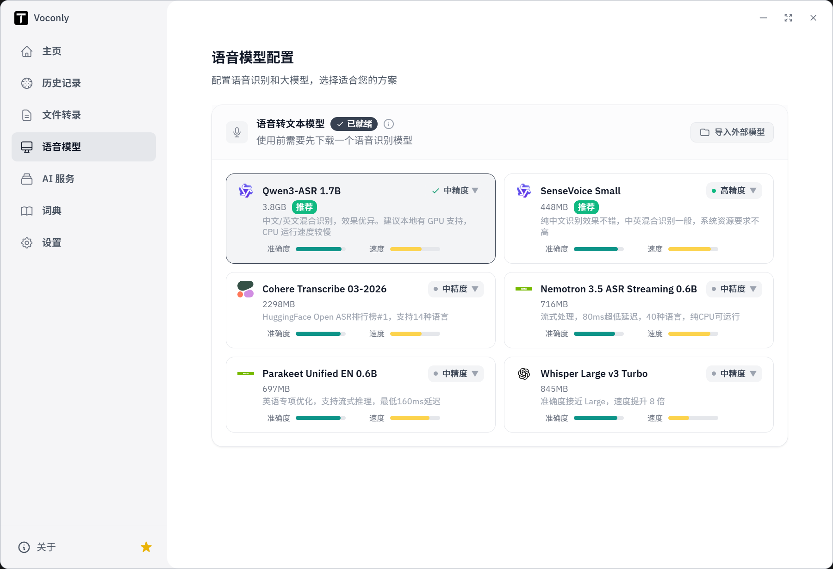This screenshot has width=833, height=569.
Task: Click the Nemotron NVIDIA logo icon
Action: tap(524, 289)
